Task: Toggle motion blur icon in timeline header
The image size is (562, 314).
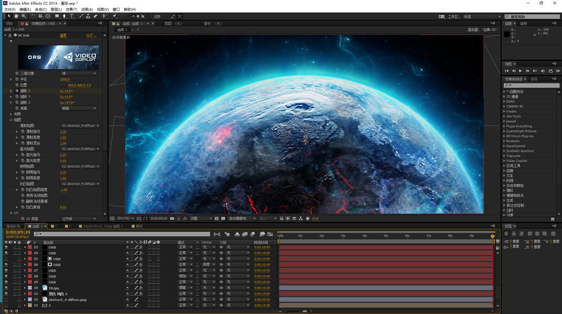Action: click(x=252, y=234)
